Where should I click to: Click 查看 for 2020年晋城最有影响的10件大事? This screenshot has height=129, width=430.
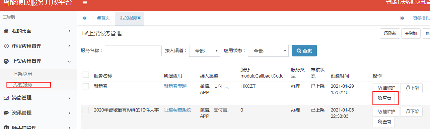pos(384,122)
